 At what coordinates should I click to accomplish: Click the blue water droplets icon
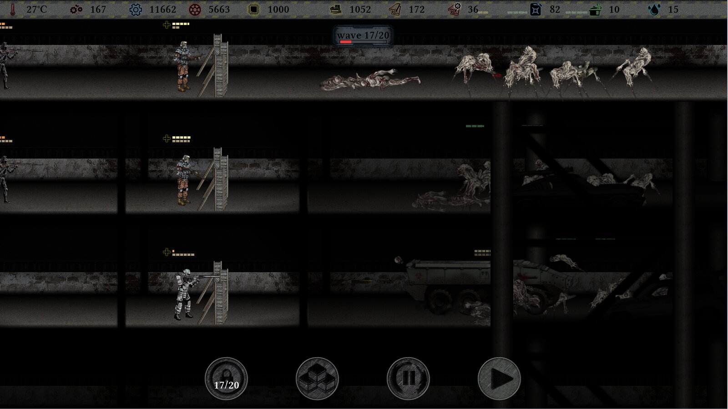coord(654,10)
